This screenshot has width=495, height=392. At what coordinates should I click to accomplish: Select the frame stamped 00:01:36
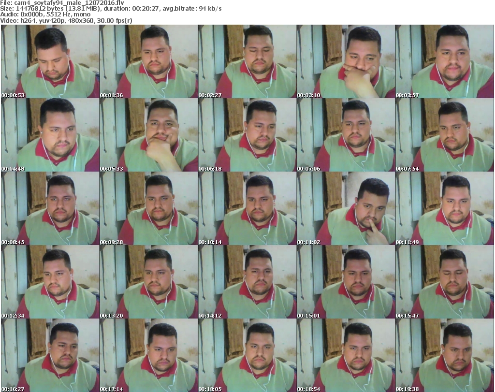point(149,61)
